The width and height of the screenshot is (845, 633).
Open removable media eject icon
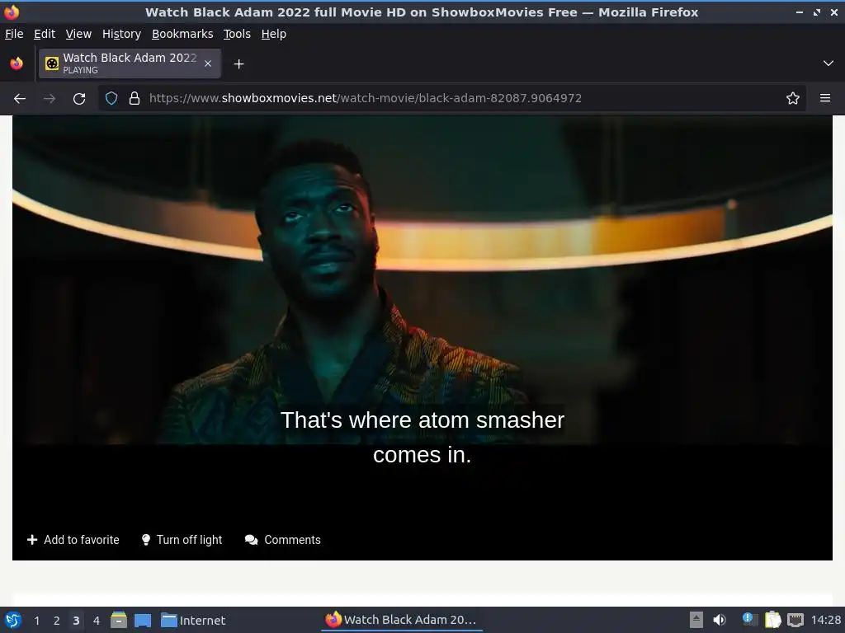696,620
